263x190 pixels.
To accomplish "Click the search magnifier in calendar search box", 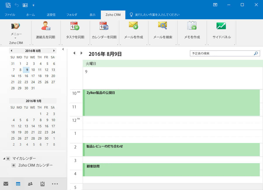I will point(256,53).
